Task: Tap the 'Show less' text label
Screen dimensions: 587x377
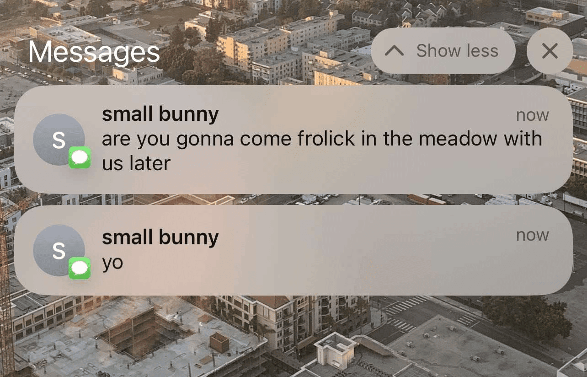Action: click(457, 51)
